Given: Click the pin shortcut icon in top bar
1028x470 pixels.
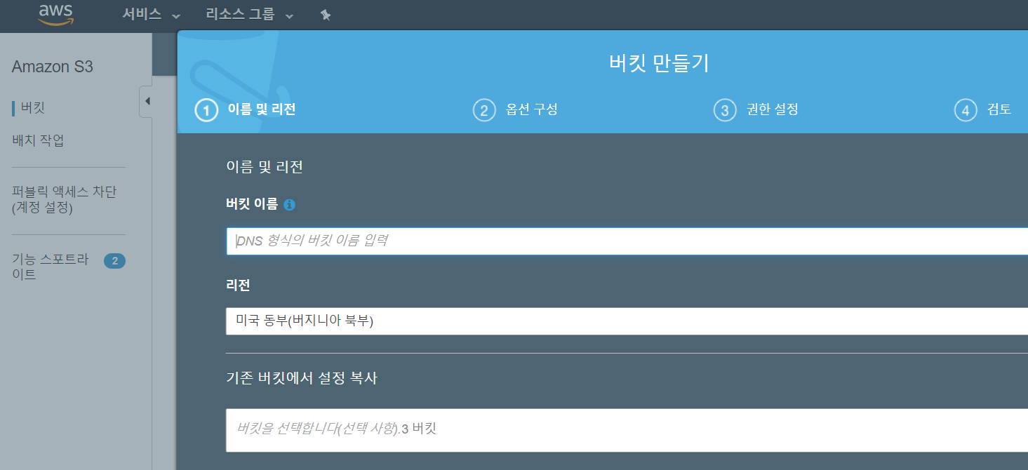Looking at the screenshot, I should [x=325, y=15].
